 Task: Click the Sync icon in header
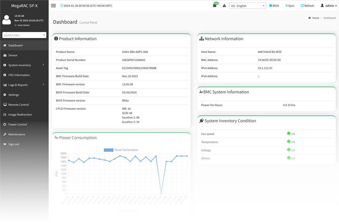click(289, 6)
